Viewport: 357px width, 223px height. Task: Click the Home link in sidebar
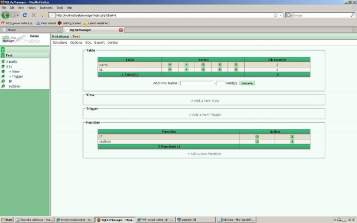pyautogui.click(x=35, y=36)
